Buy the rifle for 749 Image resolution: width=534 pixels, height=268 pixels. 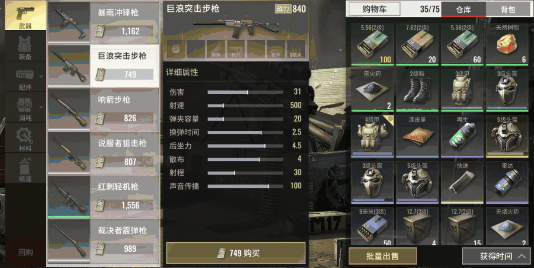236,253
